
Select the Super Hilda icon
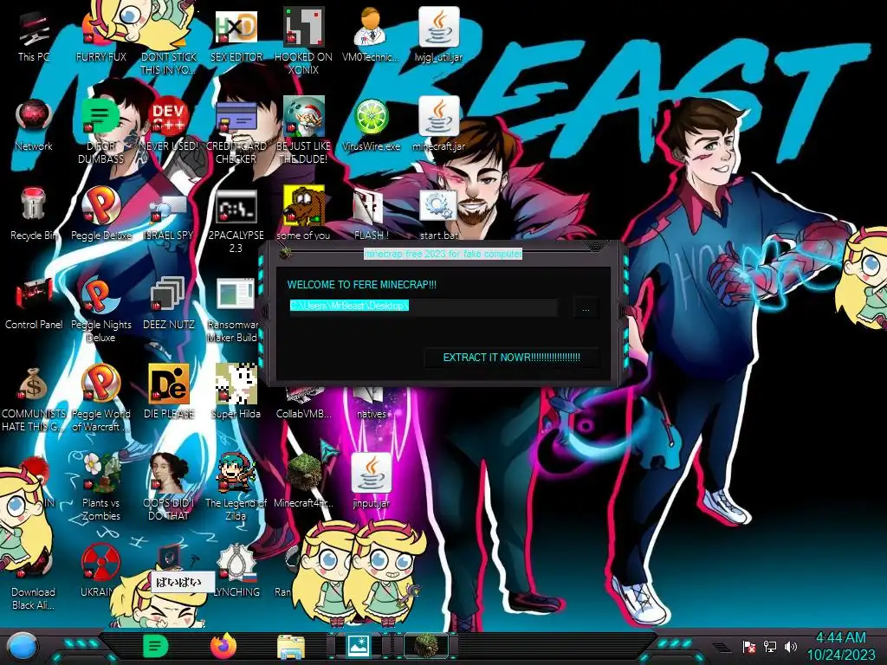coord(236,392)
